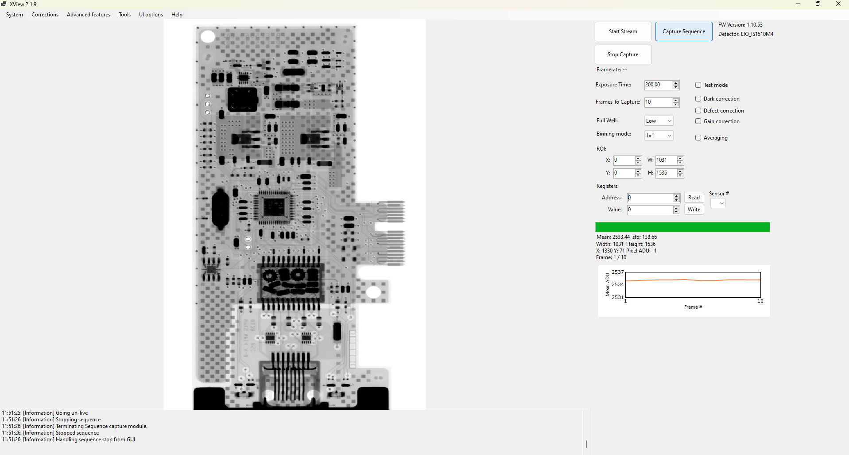Image resolution: width=849 pixels, height=455 pixels.
Task: Select the 'Stopping sequence' log line
Action: point(51,420)
